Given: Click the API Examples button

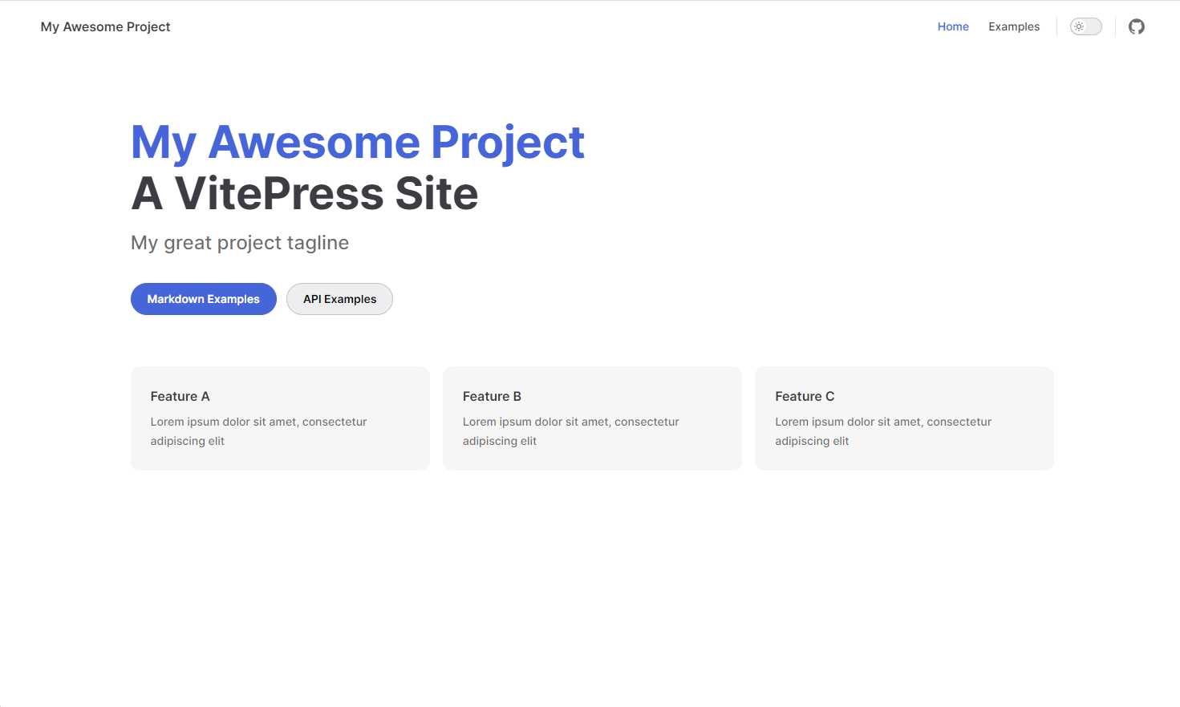Looking at the screenshot, I should point(339,299).
